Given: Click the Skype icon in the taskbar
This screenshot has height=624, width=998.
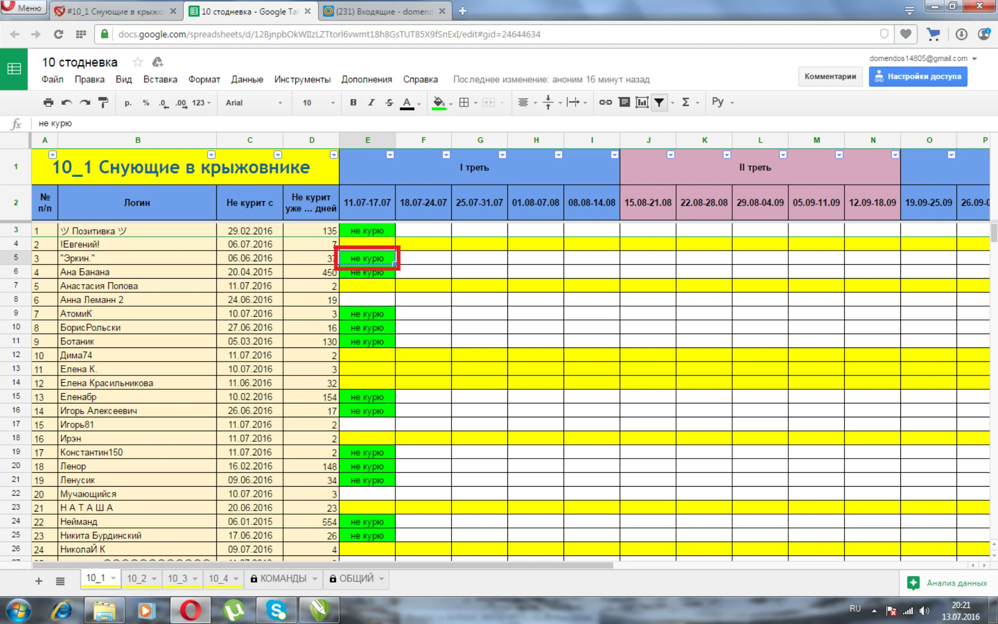Looking at the screenshot, I should [x=277, y=610].
